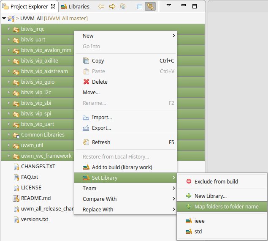Image resolution: width=268 pixels, height=241 pixels.
Task: Open the Set Library submenu
Action: pyautogui.click(x=125, y=178)
